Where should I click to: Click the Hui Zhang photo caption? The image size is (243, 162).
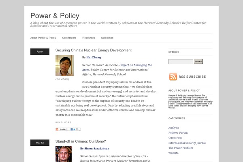62,79
